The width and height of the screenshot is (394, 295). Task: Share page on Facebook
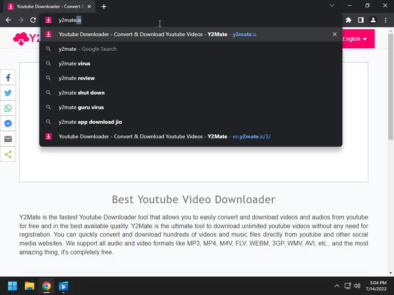pyautogui.click(x=8, y=78)
